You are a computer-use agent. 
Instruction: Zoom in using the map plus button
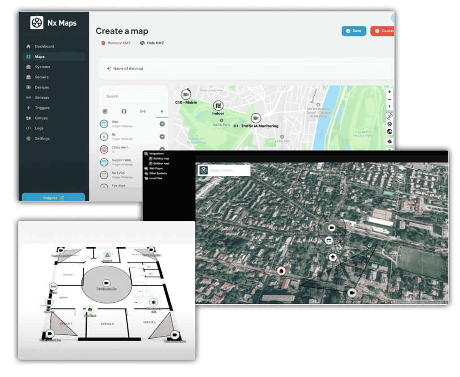[x=389, y=92]
